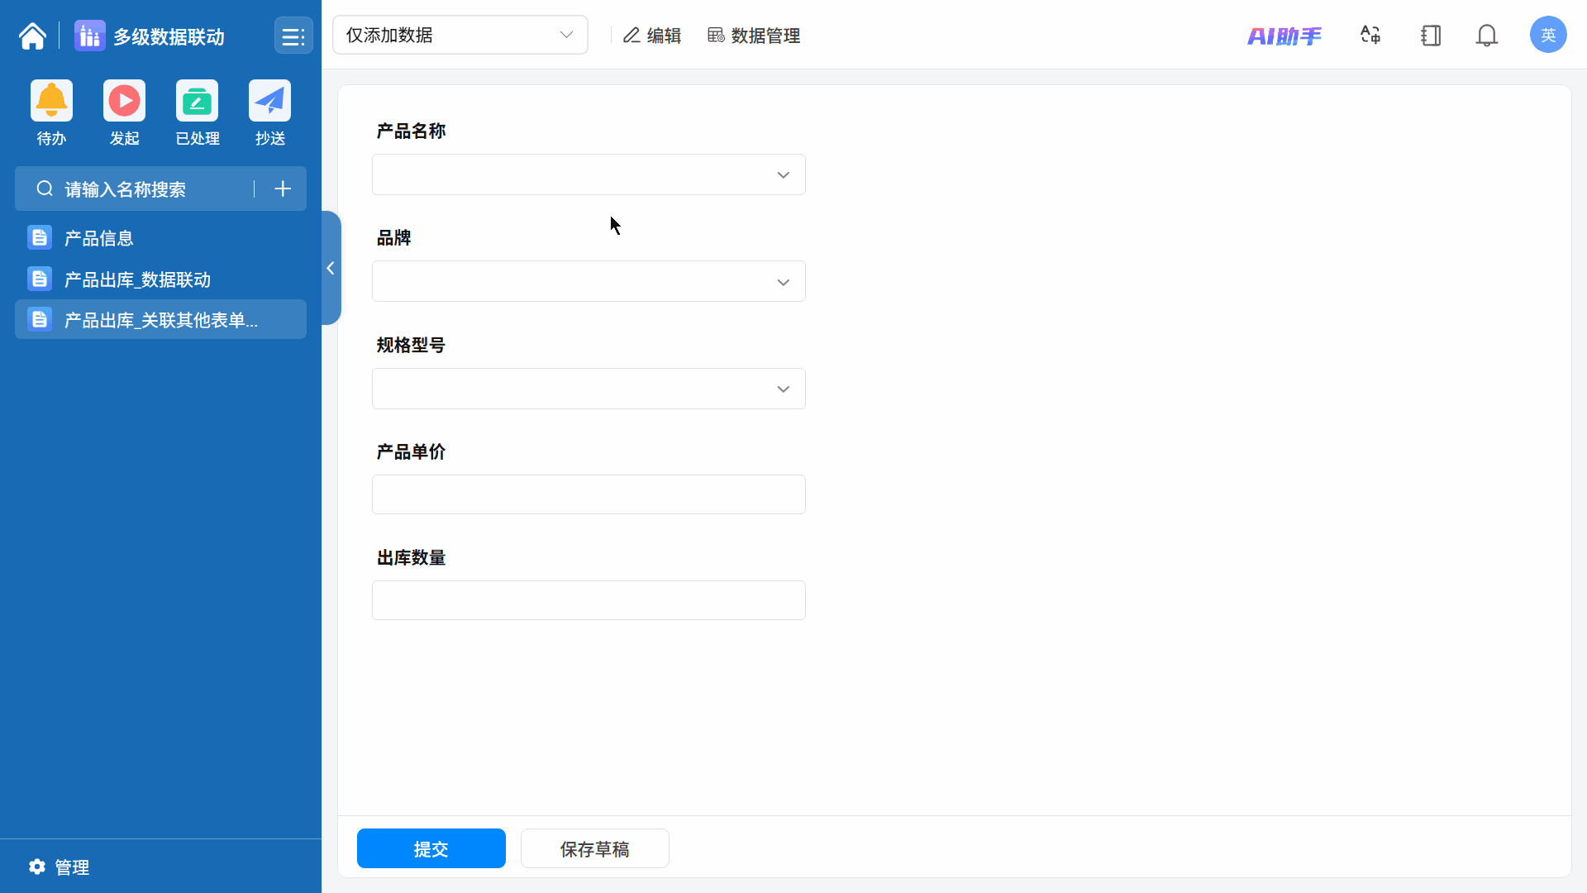1587x893 pixels.
Task: Select 产品信息 form in sidebar
Action: pos(99,238)
